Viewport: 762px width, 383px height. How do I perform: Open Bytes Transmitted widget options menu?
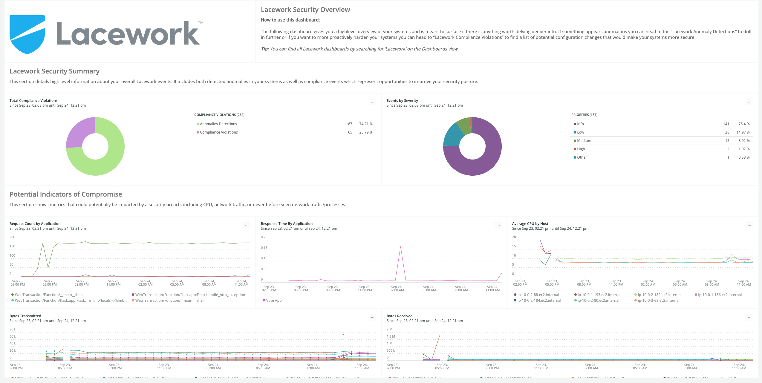(x=372, y=318)
